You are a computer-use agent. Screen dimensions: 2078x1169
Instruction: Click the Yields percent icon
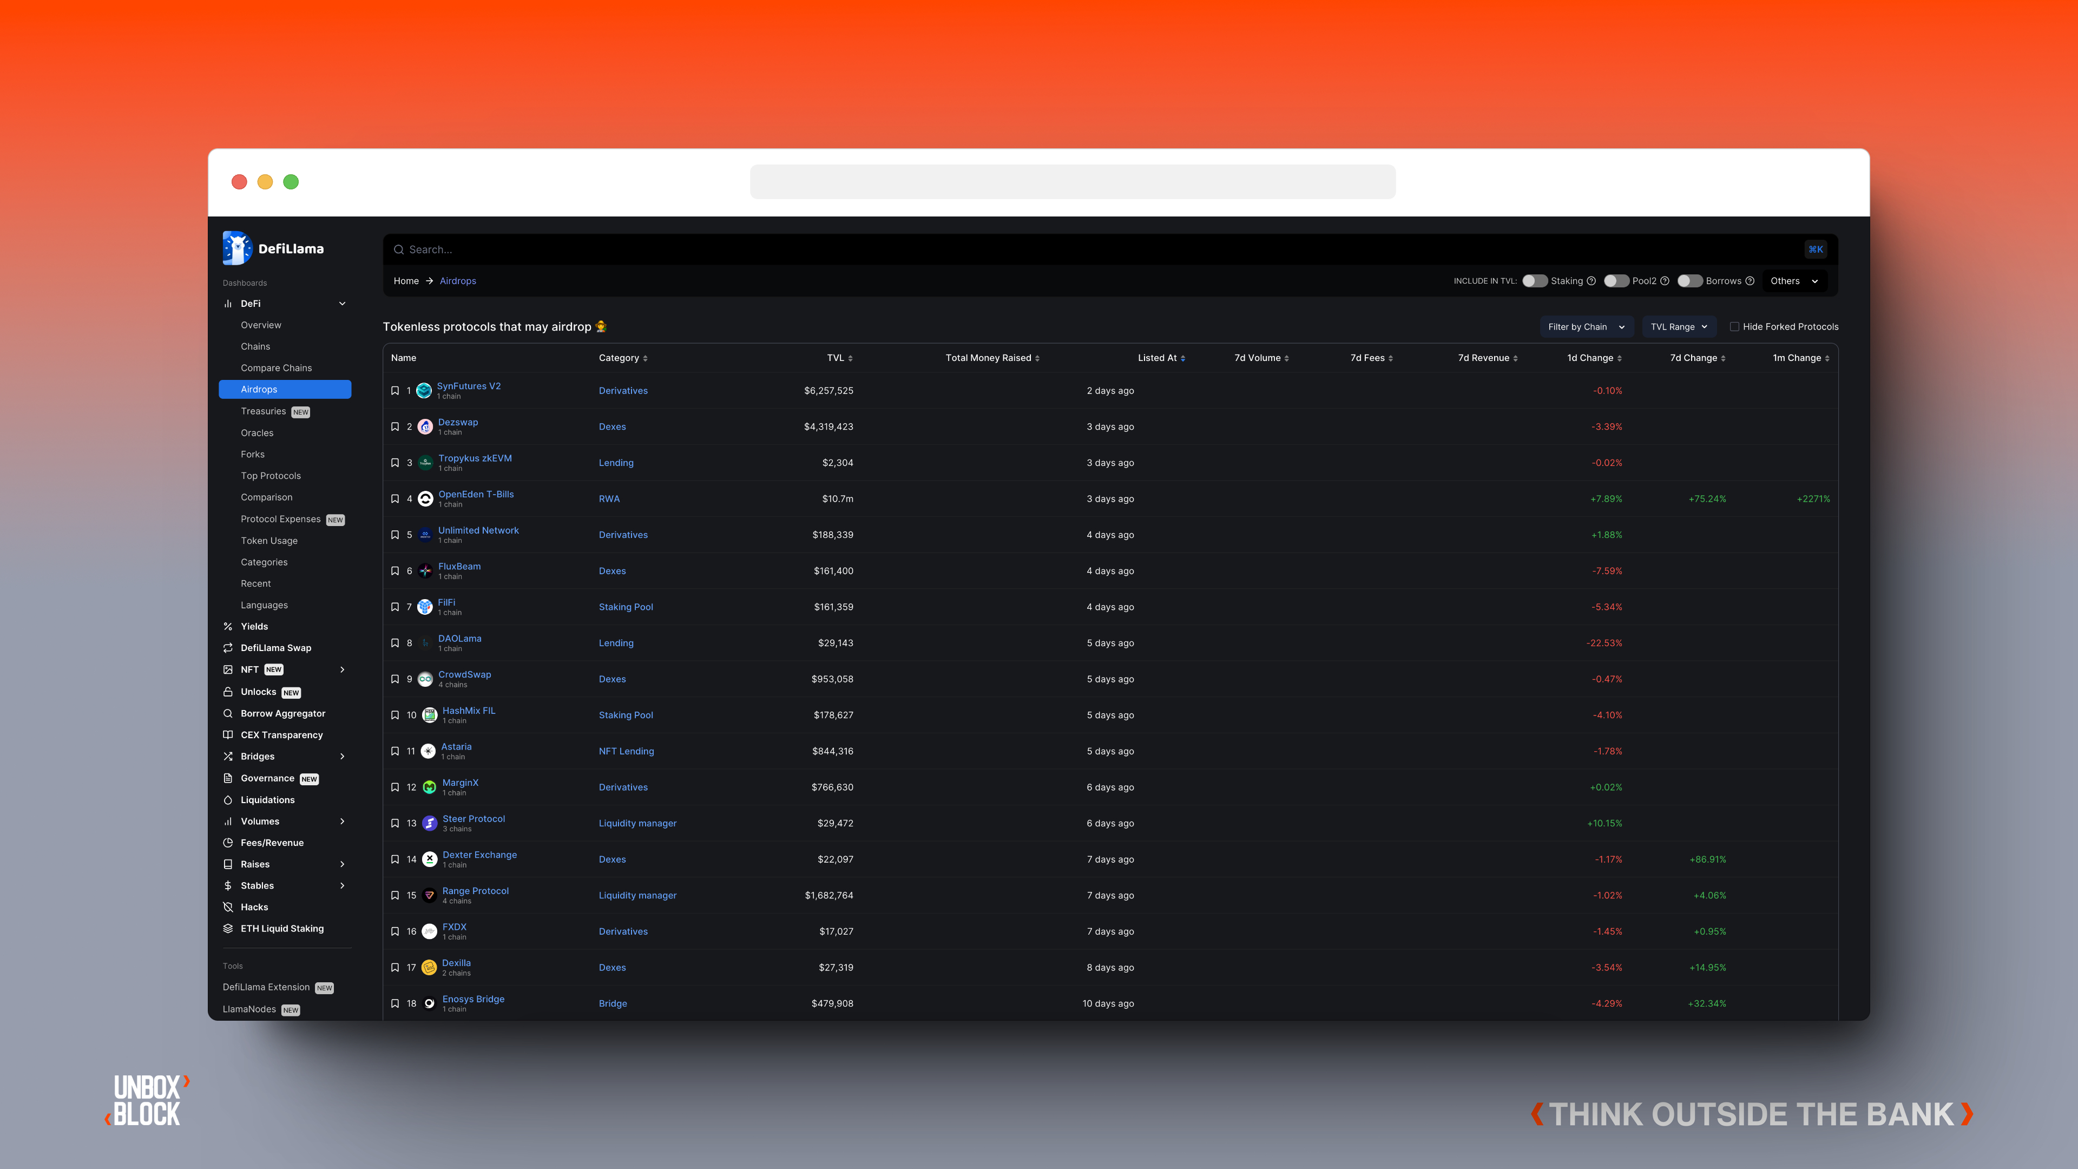pyautogui.click(x=228, y=627)
